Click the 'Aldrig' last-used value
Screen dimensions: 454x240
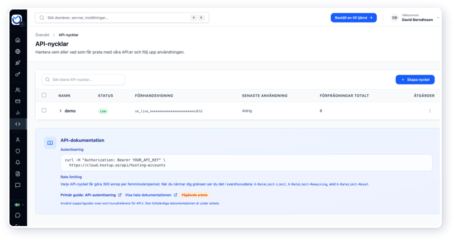[x=247, y=111]
